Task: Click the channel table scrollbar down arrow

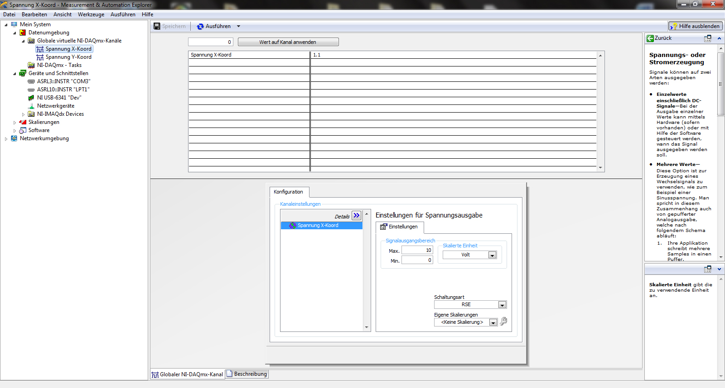Action: pyautogui.click(x=600, y=168)
